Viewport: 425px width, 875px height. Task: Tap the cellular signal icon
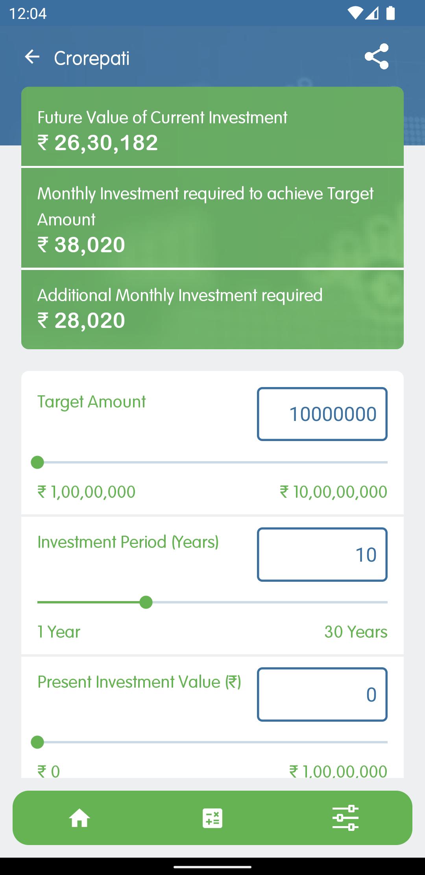pos(372,13)
